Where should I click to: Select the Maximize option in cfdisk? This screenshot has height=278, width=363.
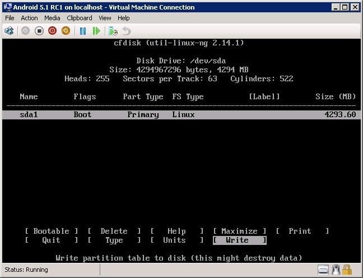coord(240,231)
